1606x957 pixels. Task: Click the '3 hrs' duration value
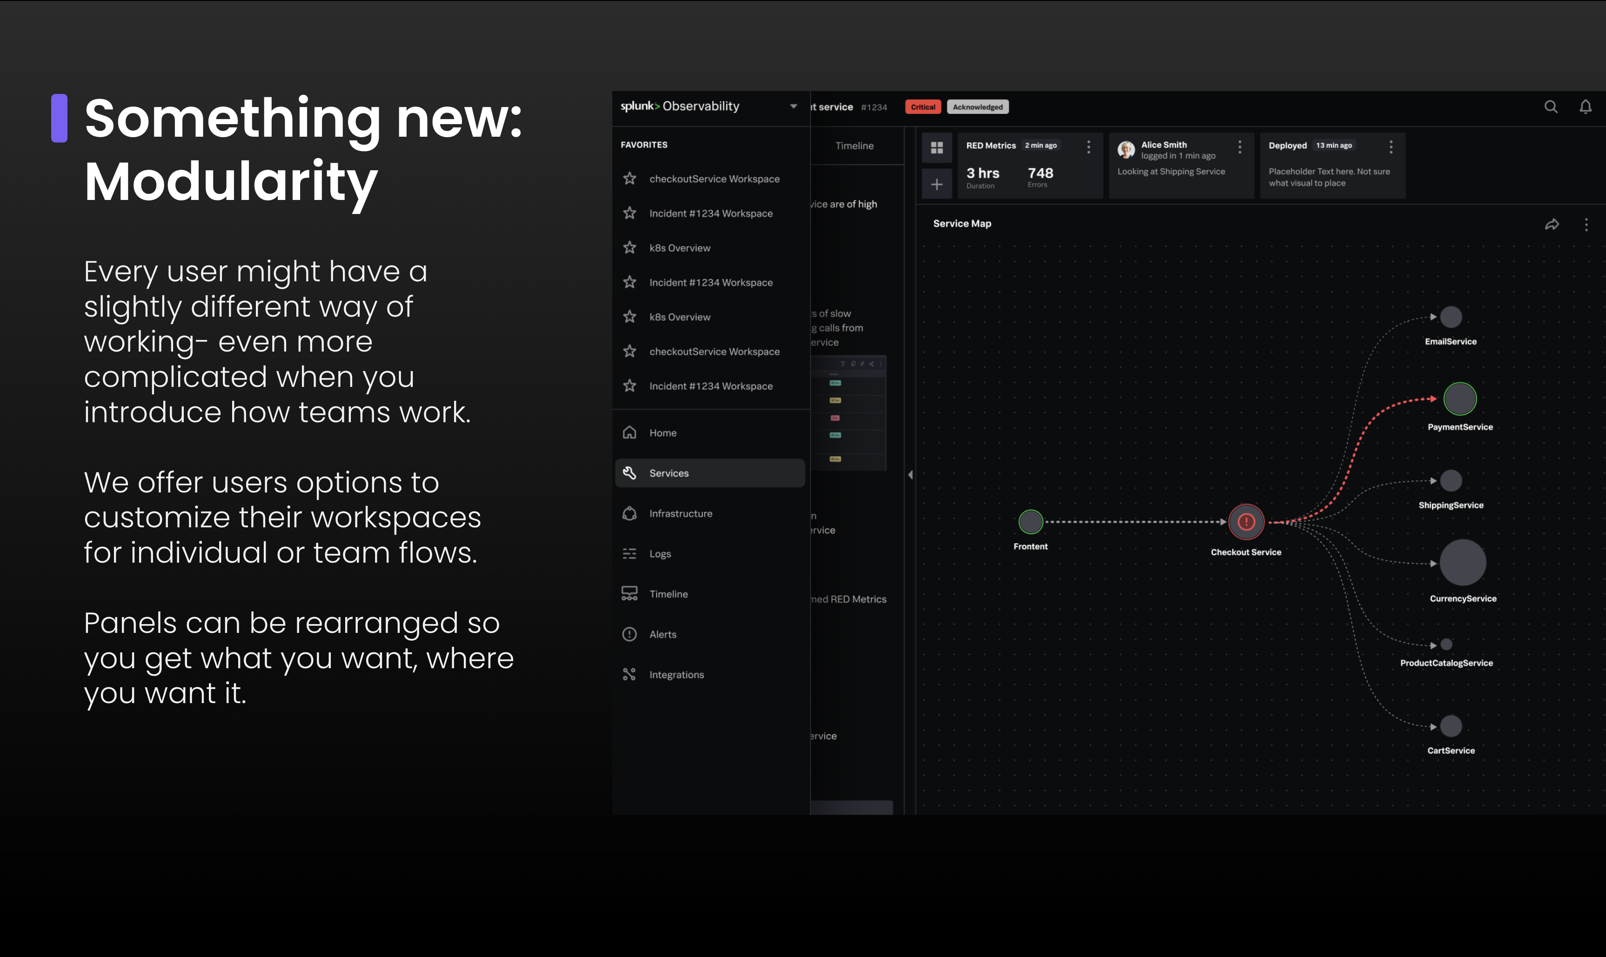[982, 173]
